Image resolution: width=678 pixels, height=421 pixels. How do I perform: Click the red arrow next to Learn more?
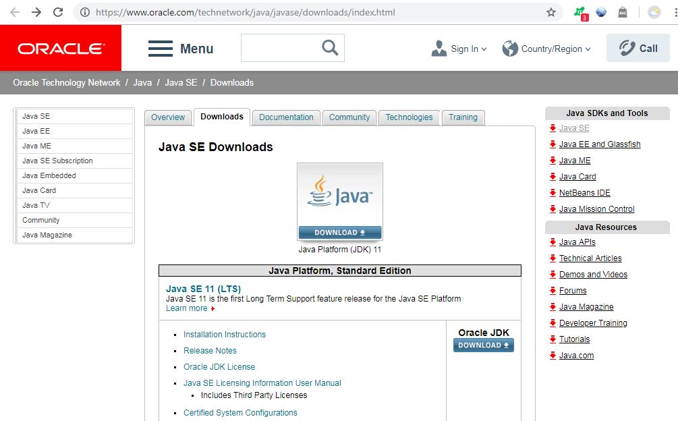213,308
